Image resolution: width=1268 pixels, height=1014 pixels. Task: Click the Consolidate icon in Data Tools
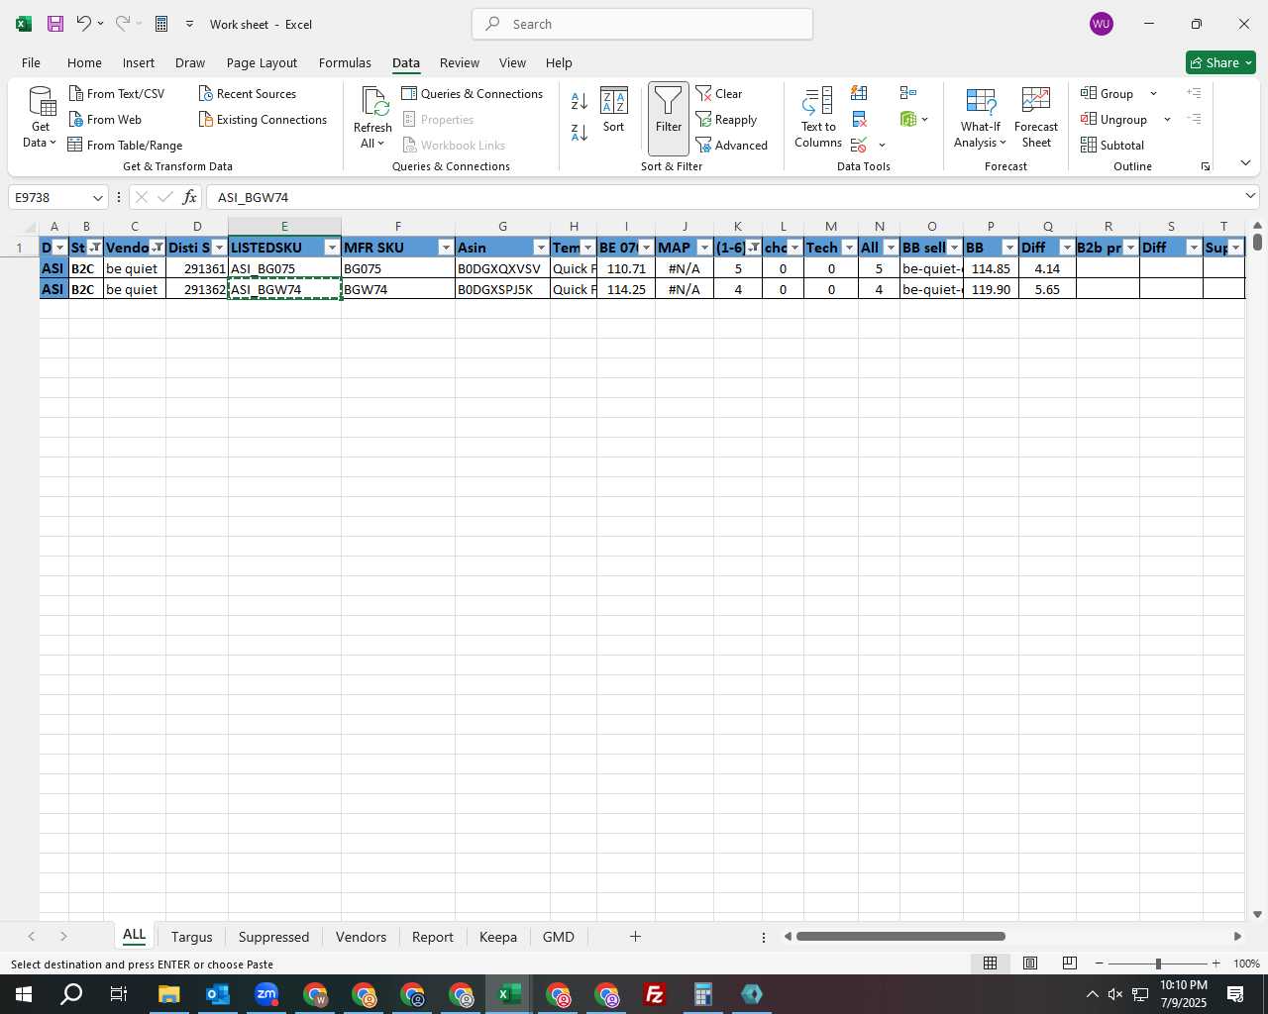pyautogui.click(x=907, y=93)
